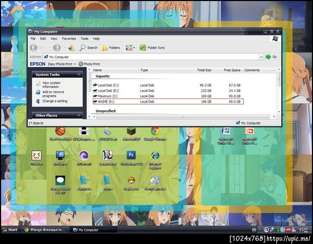313x244 pixels.
Task: Open Microsoft Office Word desktop icon
Action: [x=226, y=136]
